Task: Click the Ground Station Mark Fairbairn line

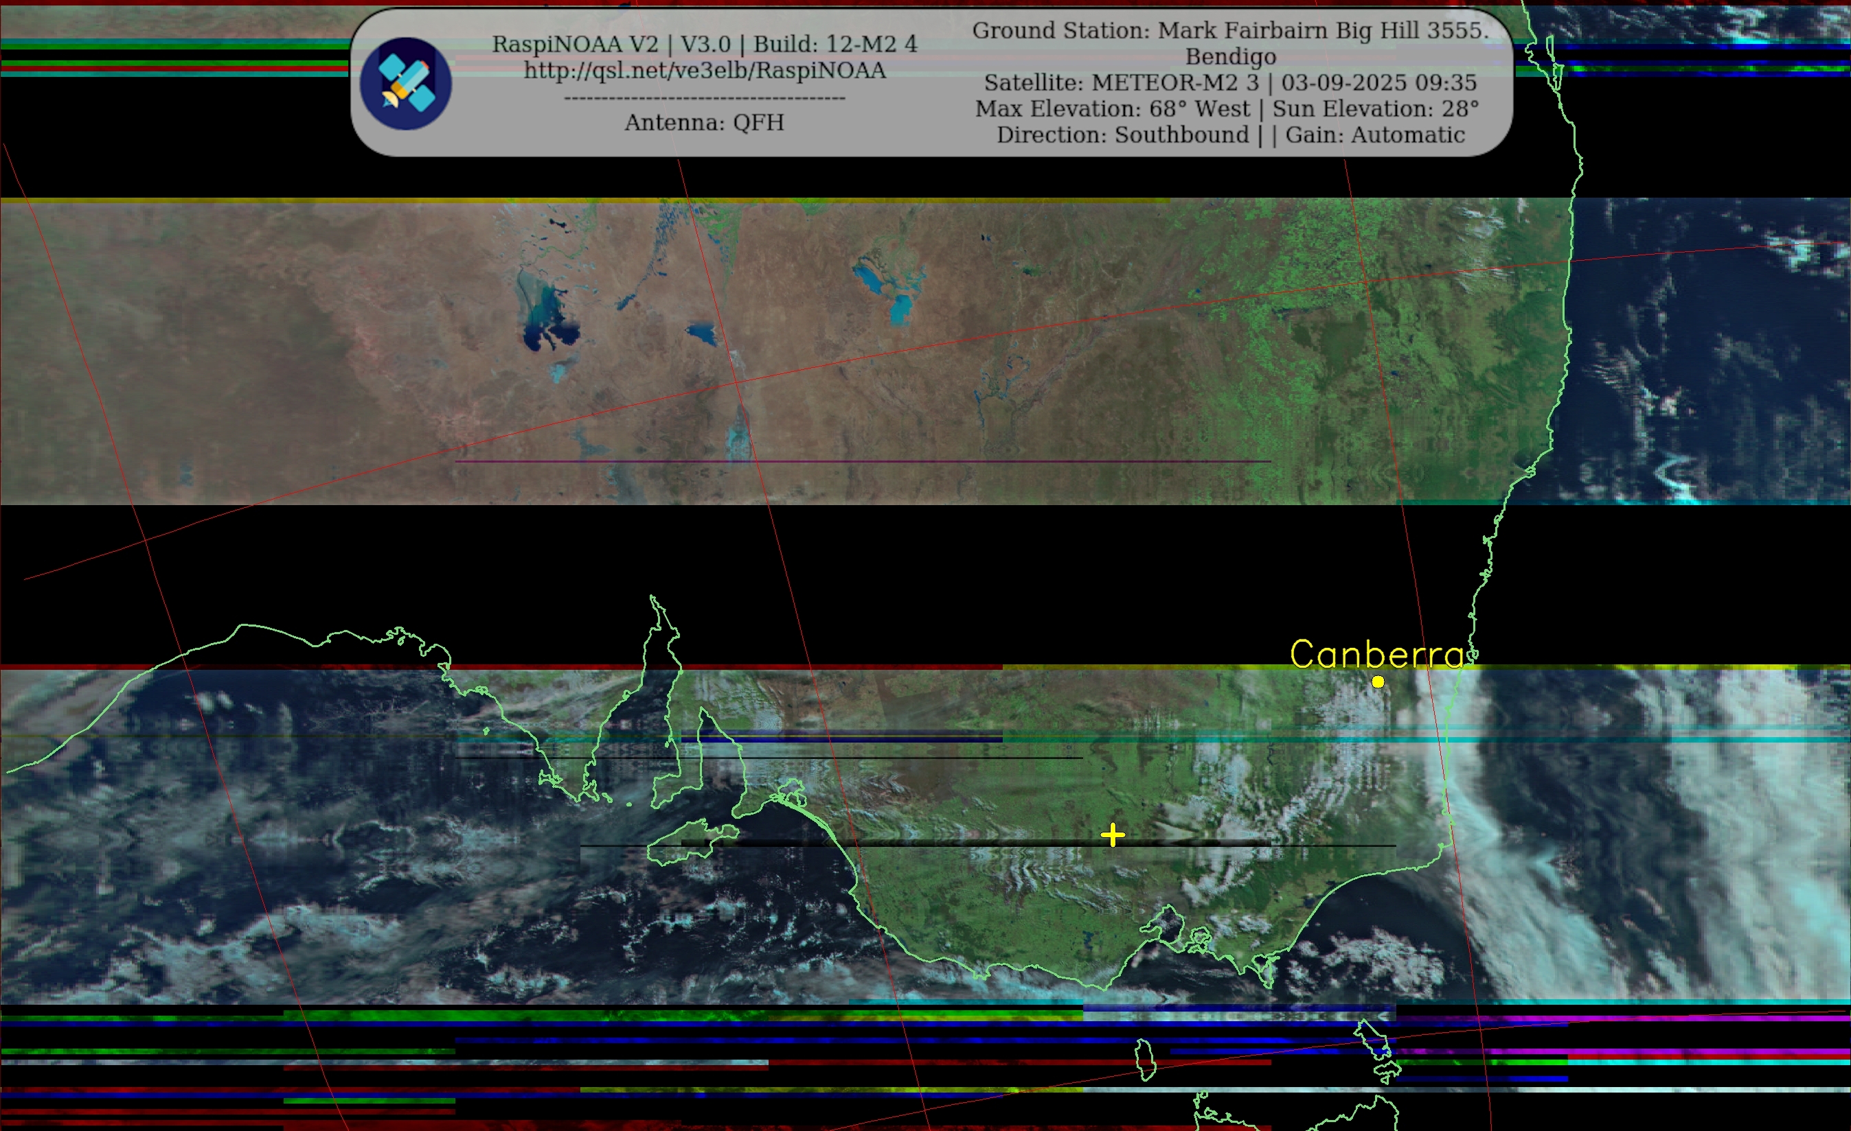Action: (x=1229, y=31)
